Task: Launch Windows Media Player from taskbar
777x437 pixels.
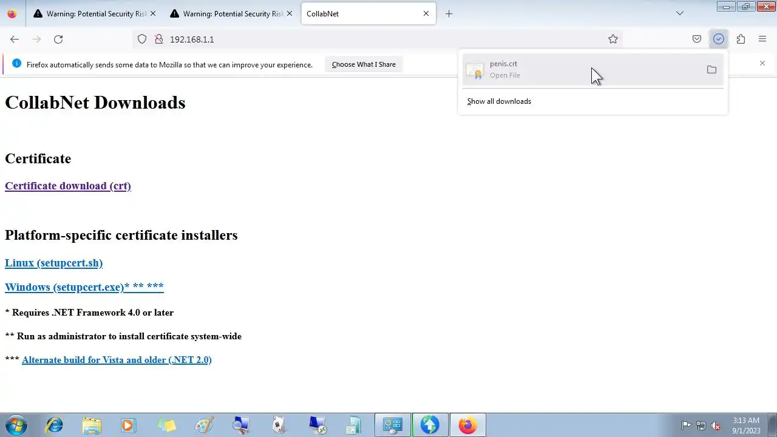Action: (x=129, y=425)
